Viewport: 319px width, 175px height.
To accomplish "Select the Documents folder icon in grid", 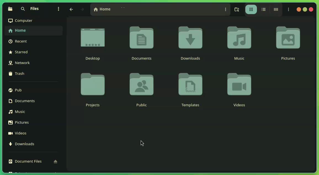I will (141, 37).
